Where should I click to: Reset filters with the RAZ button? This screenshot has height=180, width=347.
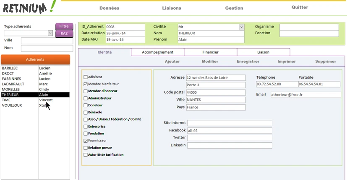coord(64,33)
